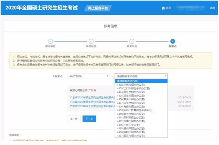Viewport: 219px width, 145px height.
Task: Open the 44(广东省) province dropdown
Action: 88,76
